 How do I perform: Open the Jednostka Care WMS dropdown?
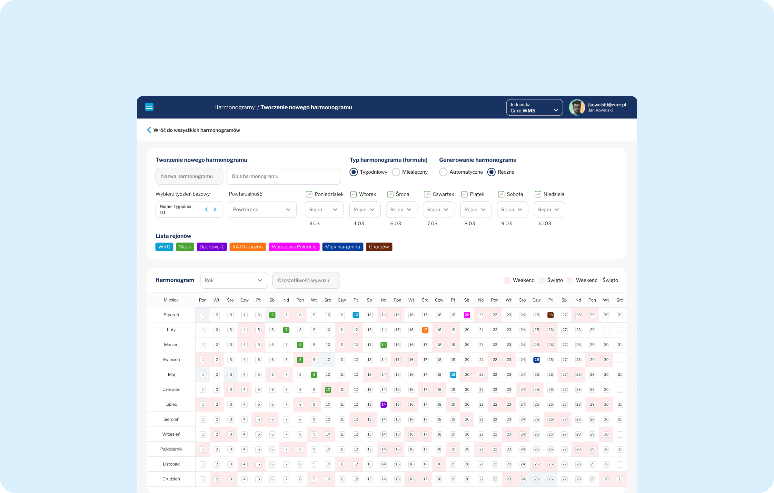click(x=534, y=108)
